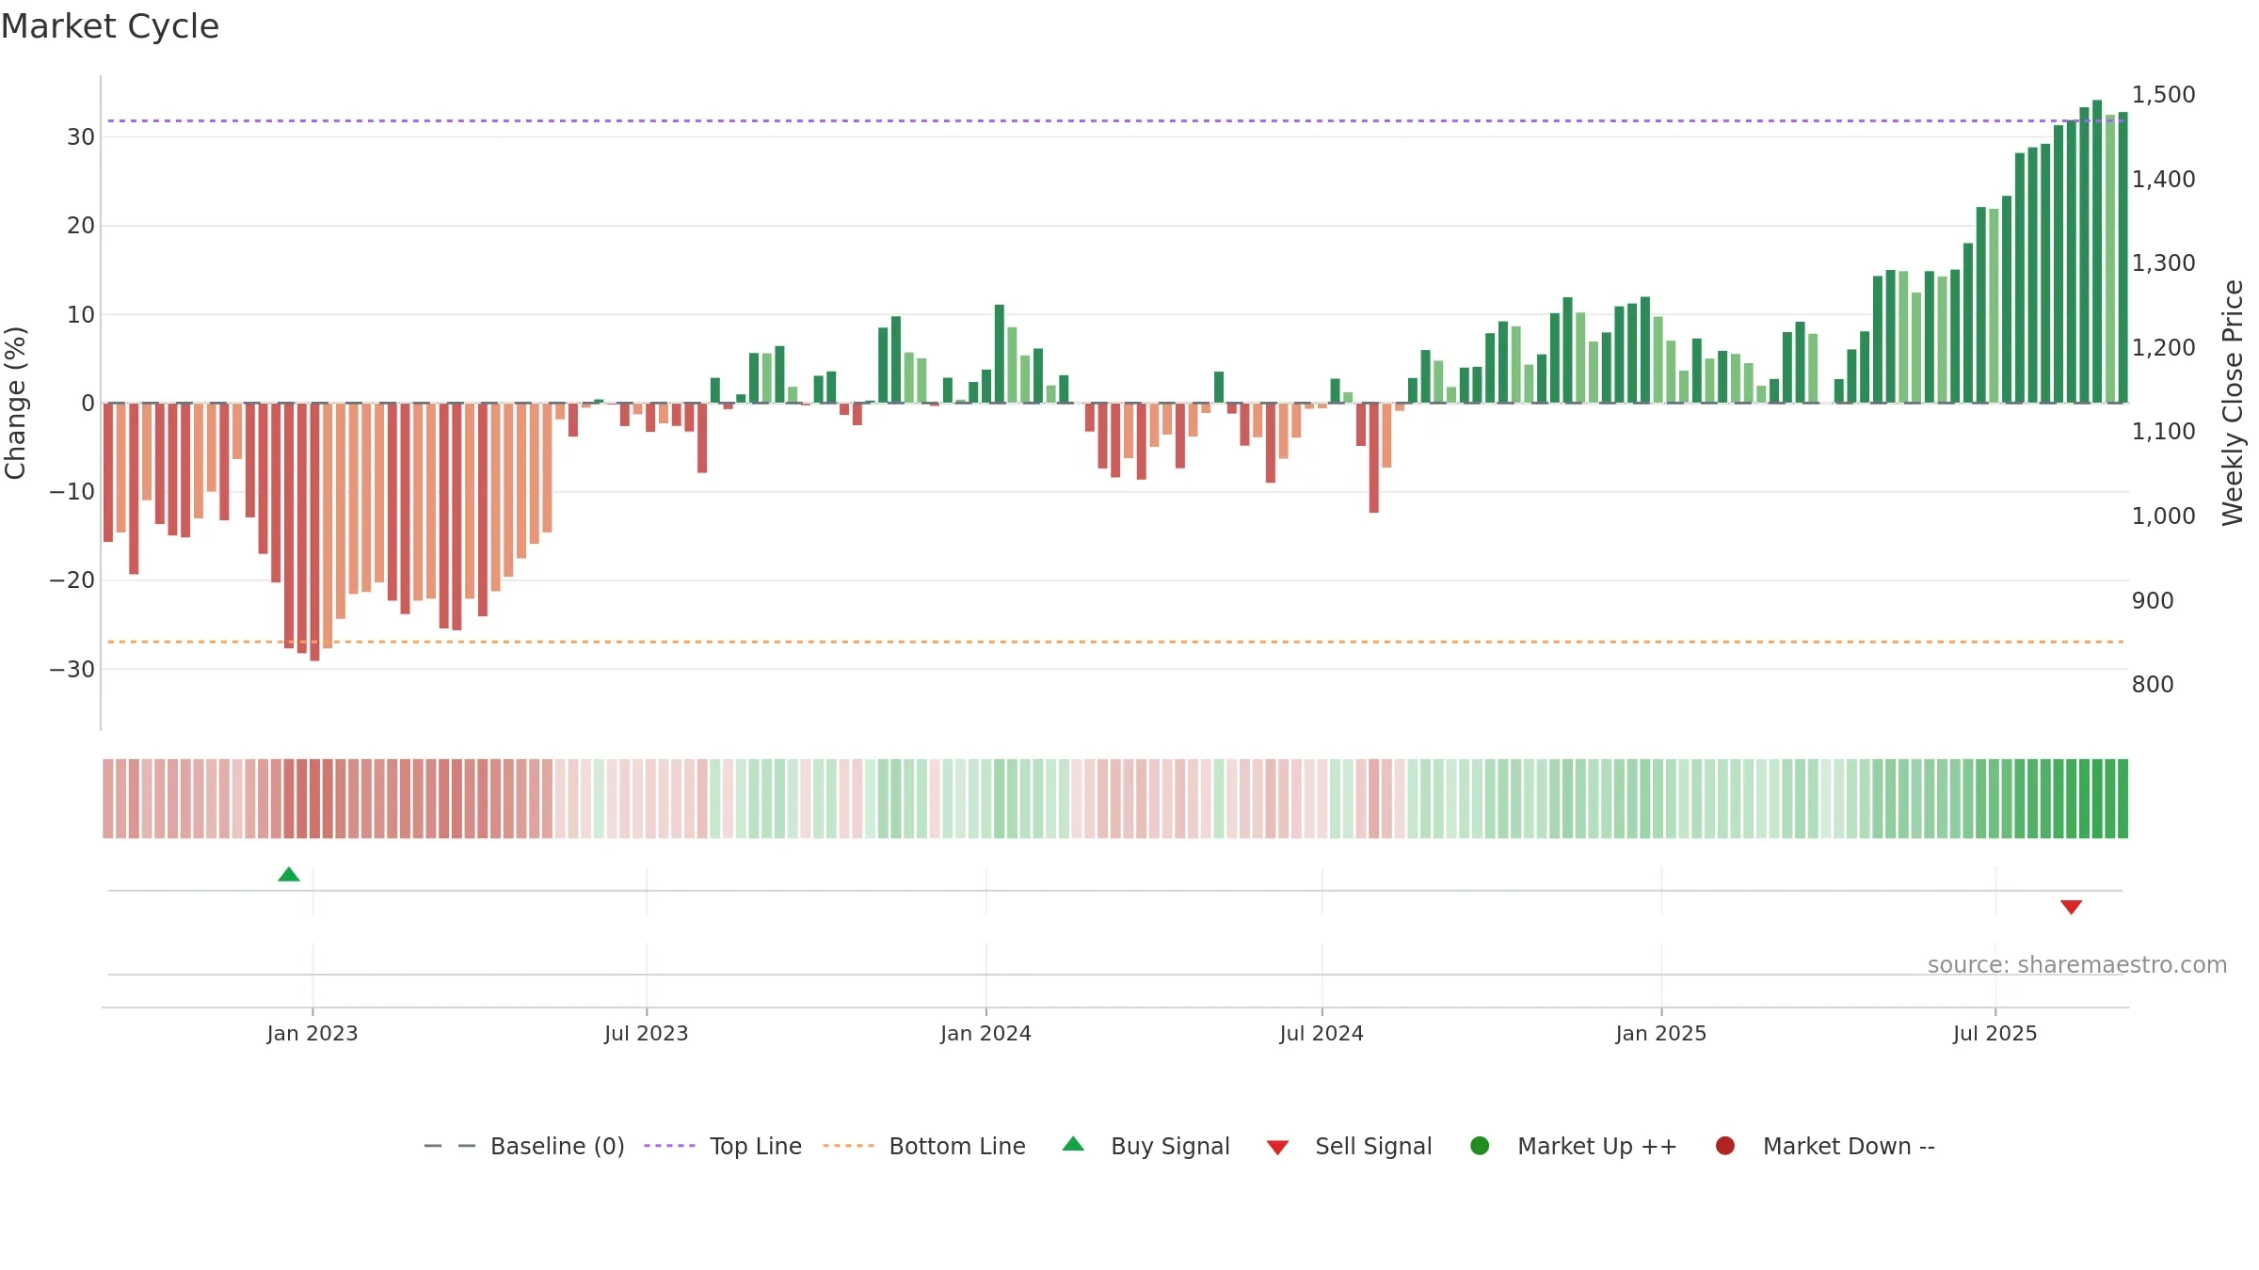
Task: Click the Jan 2023 axis label
Action: [312, 1033]
